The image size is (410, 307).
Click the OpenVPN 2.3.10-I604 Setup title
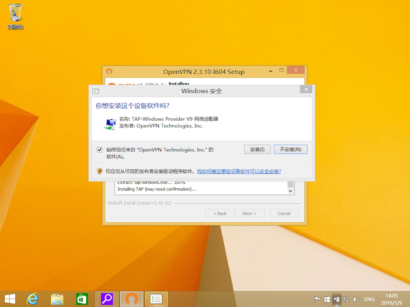(204, 72)
